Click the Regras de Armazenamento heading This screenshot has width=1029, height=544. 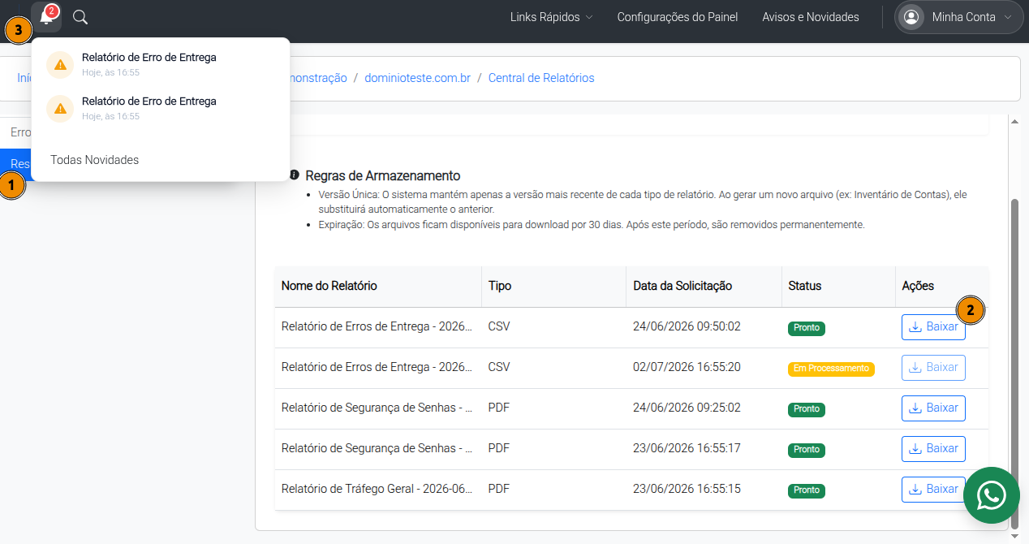coord(383,175)
